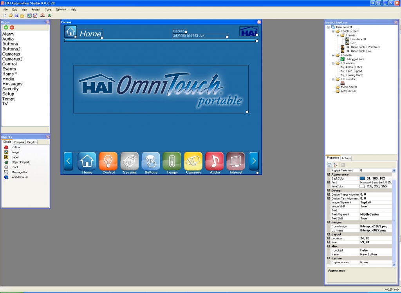Switch to the Actions tab
Screen dimensions: 401x293
pyautogui.click(x=346, y=158)
